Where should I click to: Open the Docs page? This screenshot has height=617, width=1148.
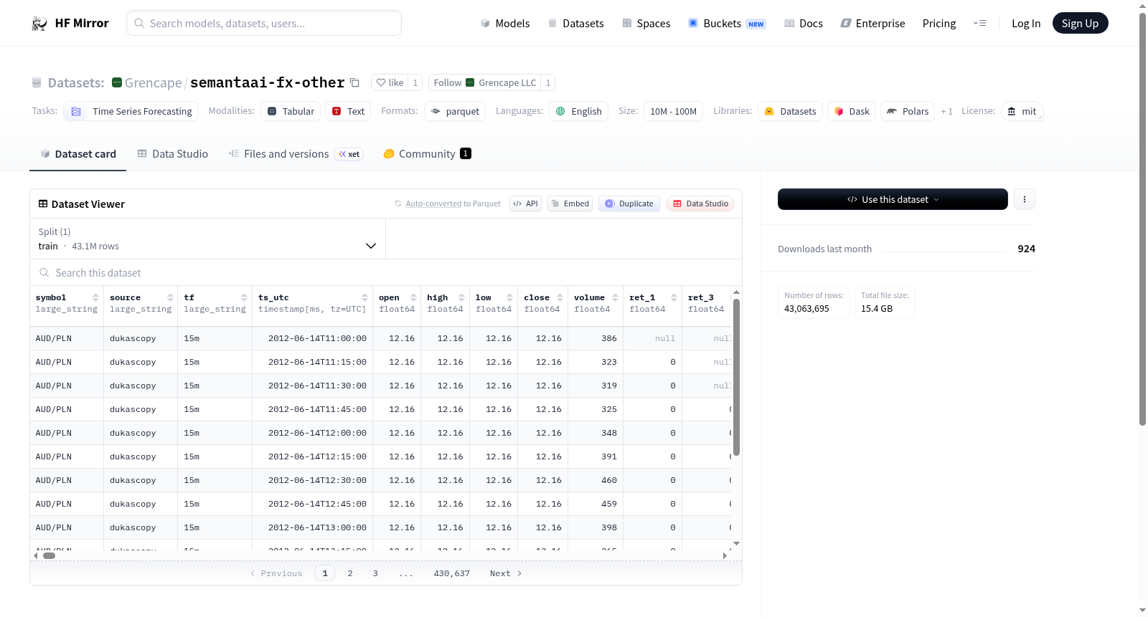(804, 24)
